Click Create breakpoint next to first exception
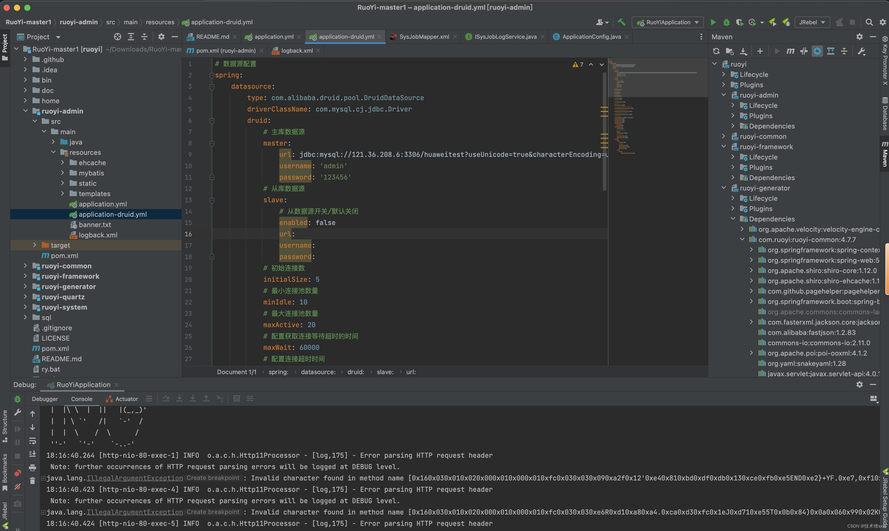This screenshot has width=889, height=531. click(213, 478)
